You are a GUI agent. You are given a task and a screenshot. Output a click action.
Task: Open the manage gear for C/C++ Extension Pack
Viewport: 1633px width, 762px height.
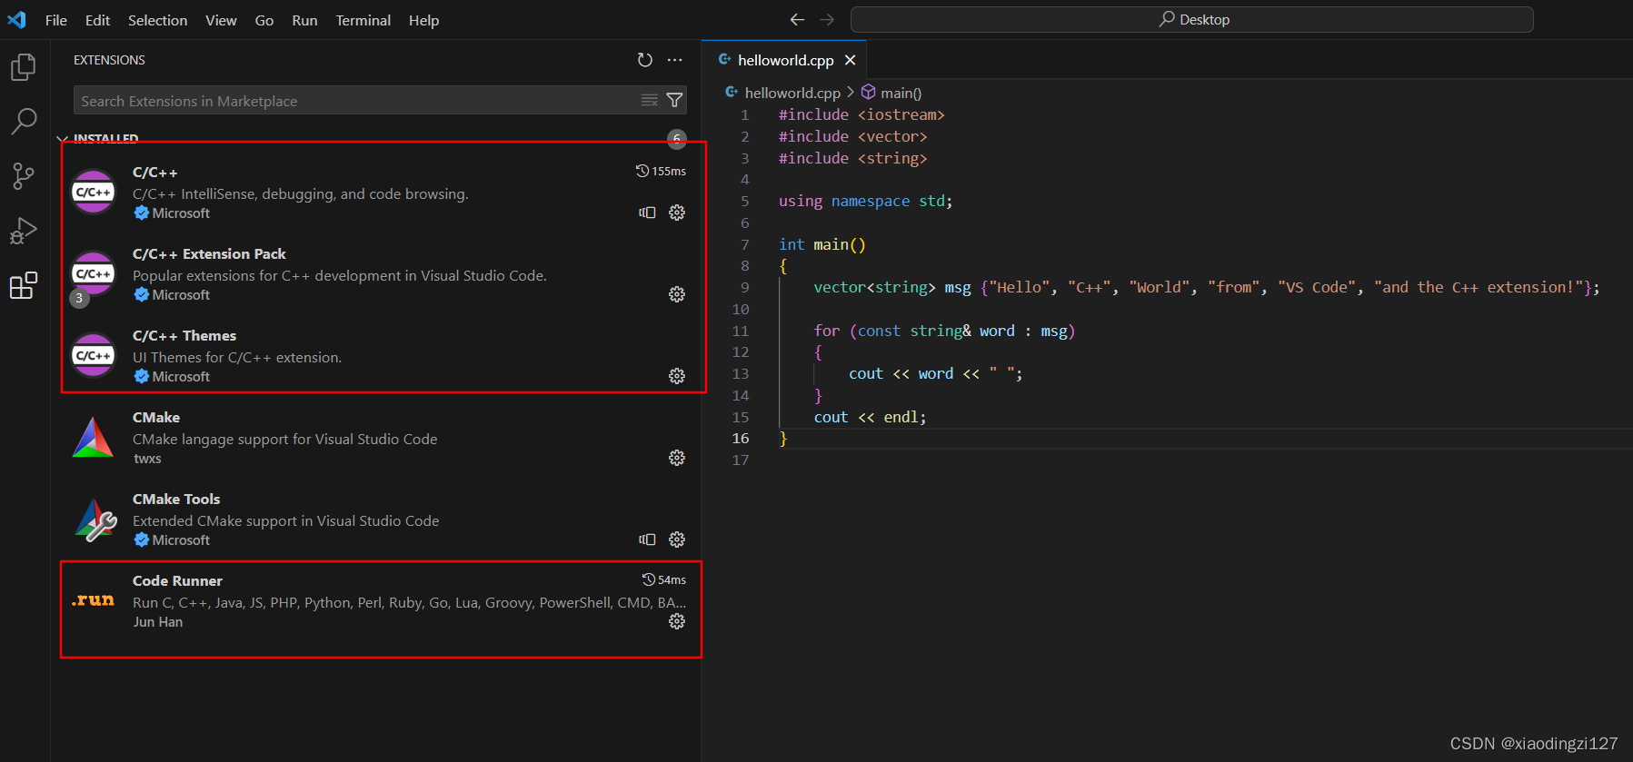pyautogui.click(x=677, y=294)
